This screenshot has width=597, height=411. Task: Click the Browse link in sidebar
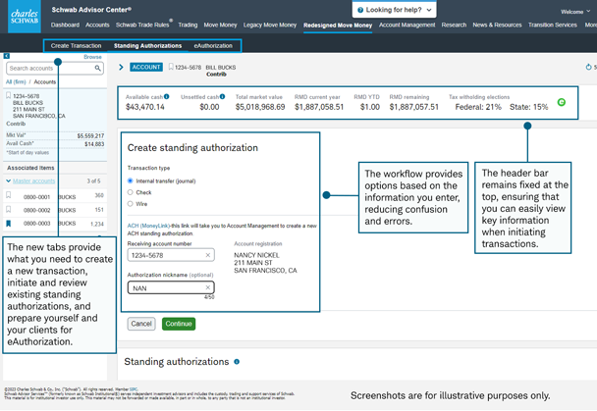click(x=92, y=57)
